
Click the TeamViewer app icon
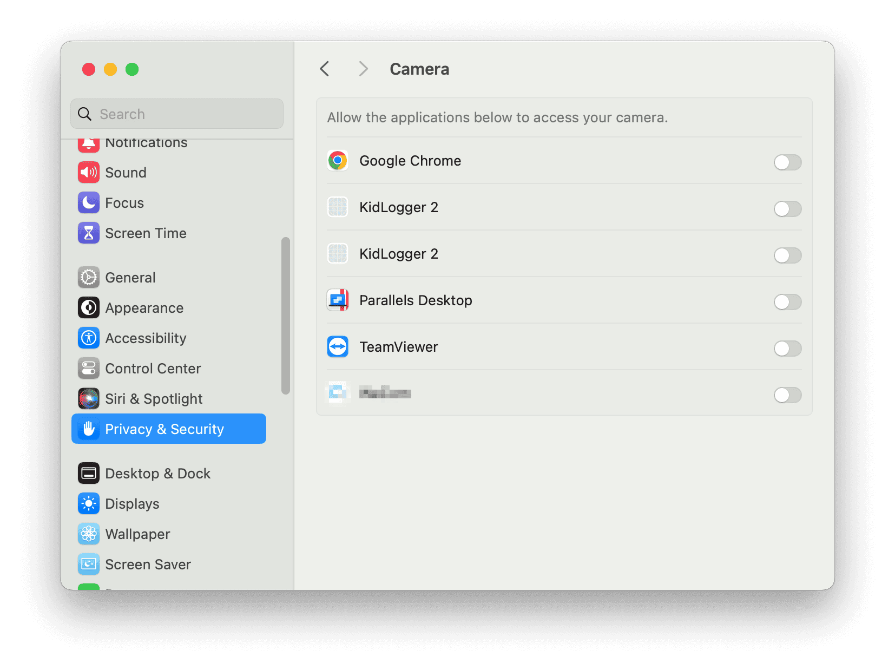(338, 347)
